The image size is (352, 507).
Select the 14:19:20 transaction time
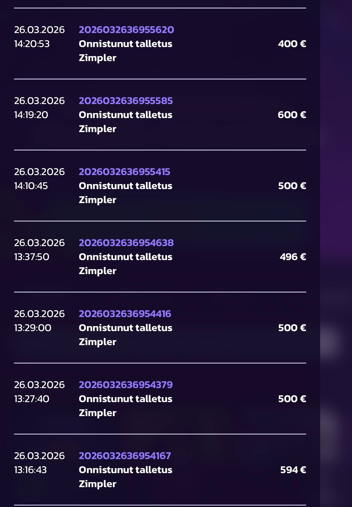pos(31,115)
